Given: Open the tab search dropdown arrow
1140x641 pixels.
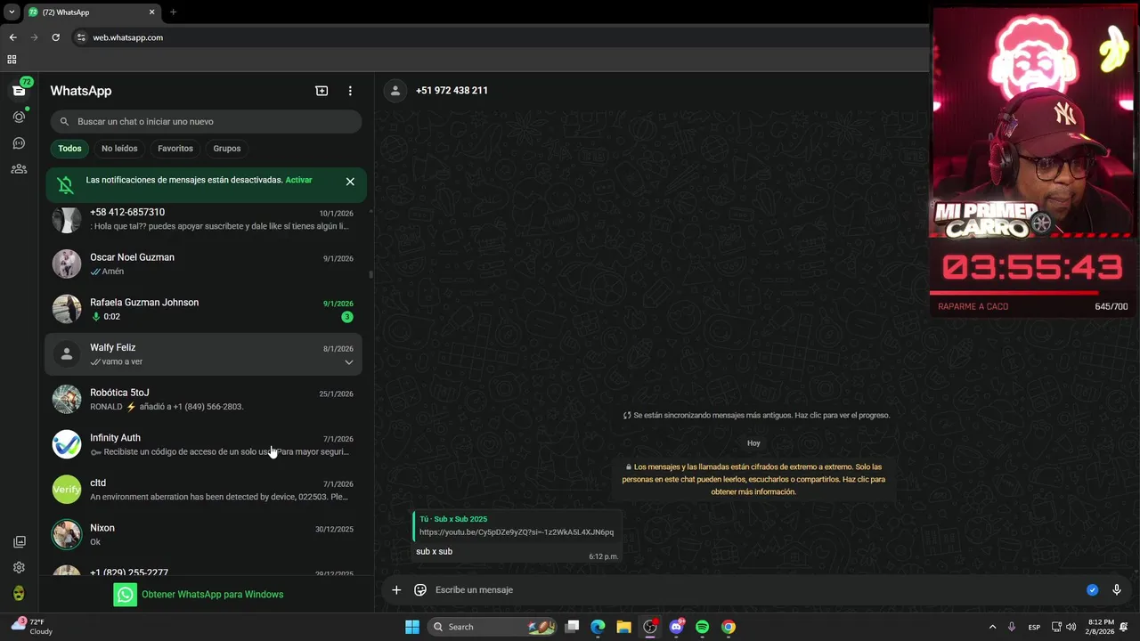Looking at the screenshot, I should click(x=12, y=12).
